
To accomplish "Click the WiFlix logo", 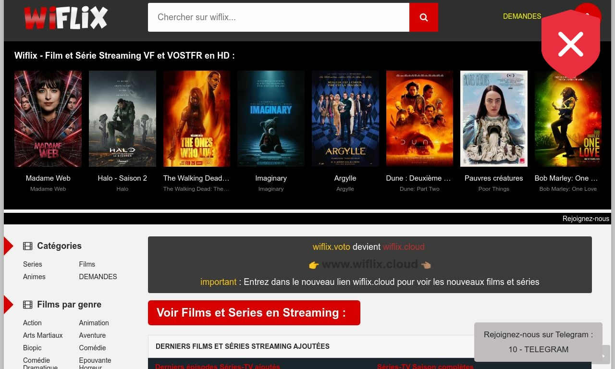I will click(66, 17).
